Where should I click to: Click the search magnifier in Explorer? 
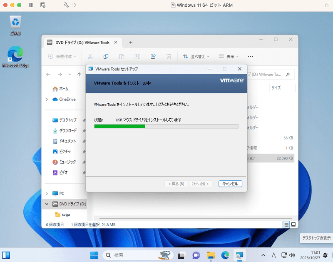click(x=288, y=75)
